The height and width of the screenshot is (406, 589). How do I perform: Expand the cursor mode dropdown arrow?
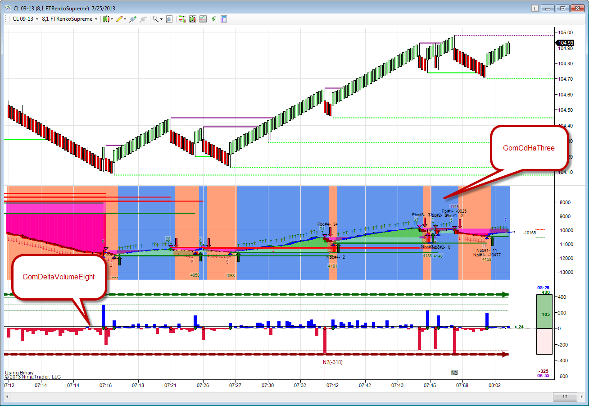coord(161,19)
